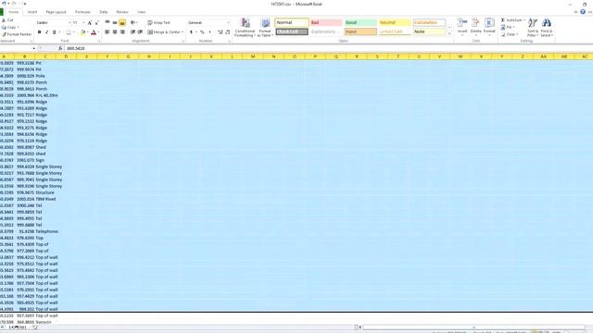Image resolution: width=593 pixels, height=333 pixels.
Task: Switch to the Data ribbon tab
Action: click(103, 12)
